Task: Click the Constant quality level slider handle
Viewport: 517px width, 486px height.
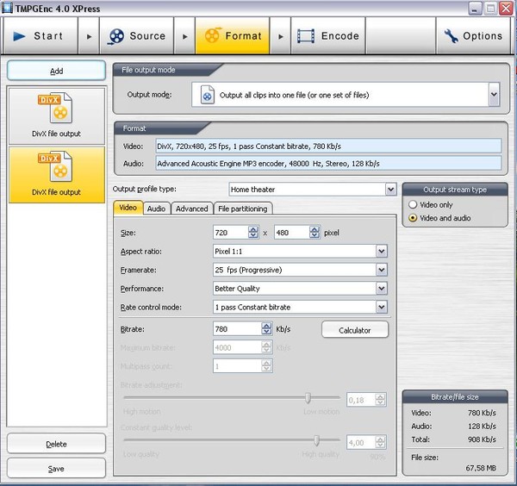Action: 316,440
